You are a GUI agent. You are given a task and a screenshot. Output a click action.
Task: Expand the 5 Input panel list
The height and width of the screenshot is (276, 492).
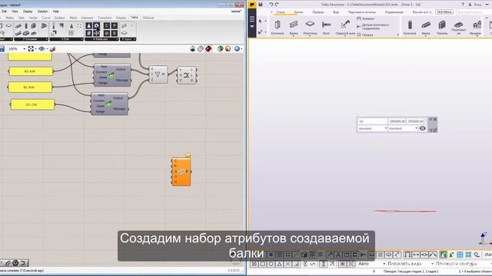coord(128,39)
